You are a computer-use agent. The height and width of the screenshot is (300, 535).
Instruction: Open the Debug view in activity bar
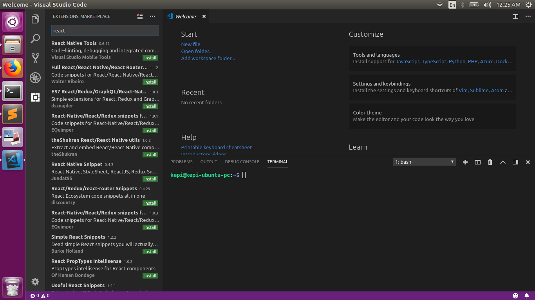[x=35, y=78]
